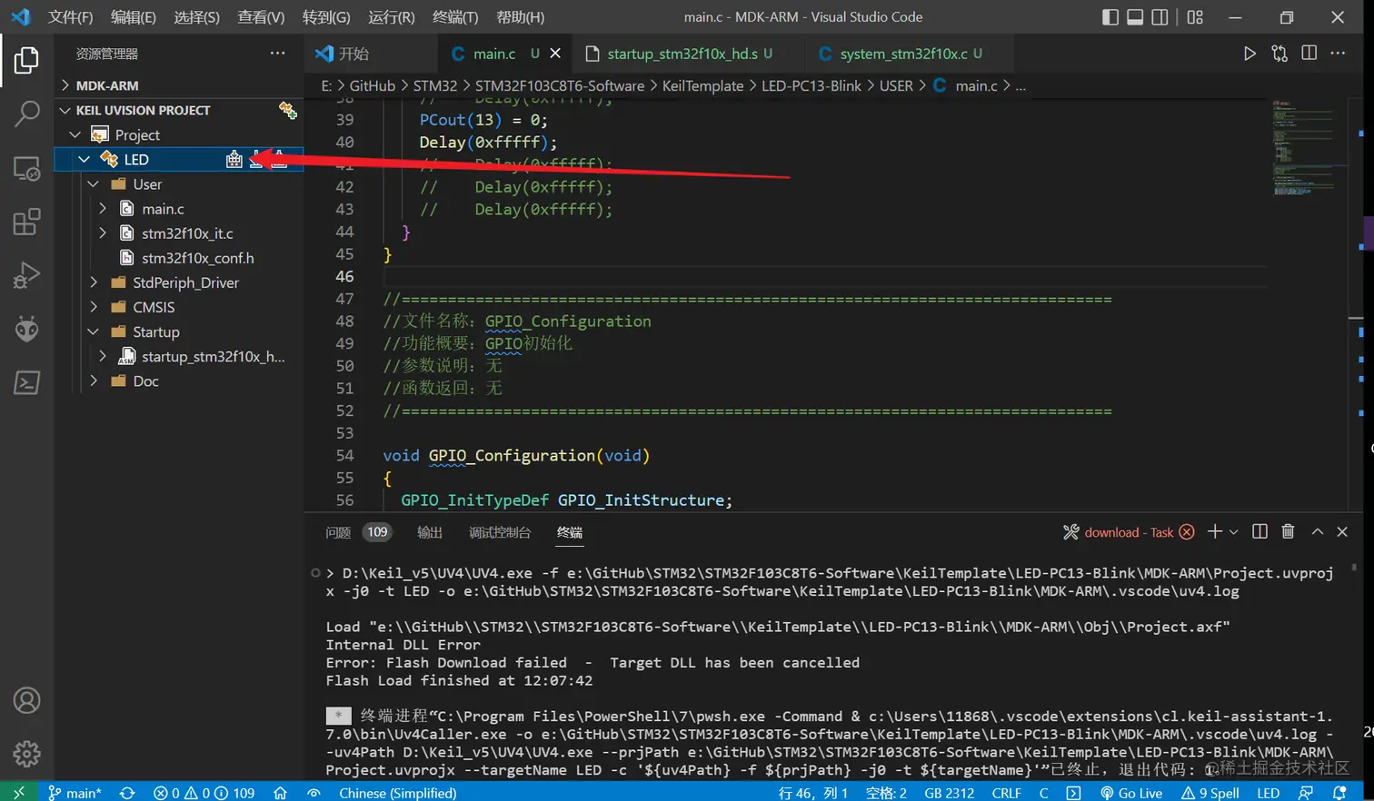Open the Manage gear icon
The width and height of the screenshot is (1374, 801).
coord(26,754)
